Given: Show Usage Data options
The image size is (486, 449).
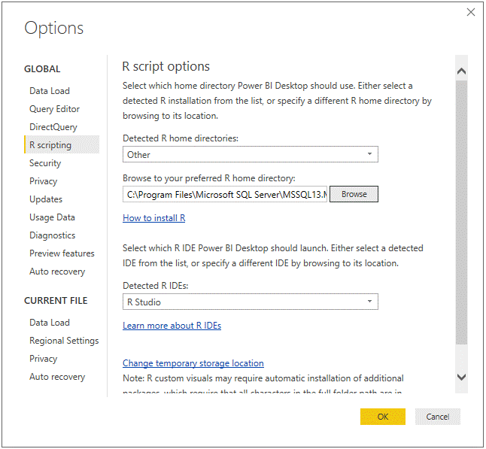Looking at the screenshot, I should click(52, 217).
